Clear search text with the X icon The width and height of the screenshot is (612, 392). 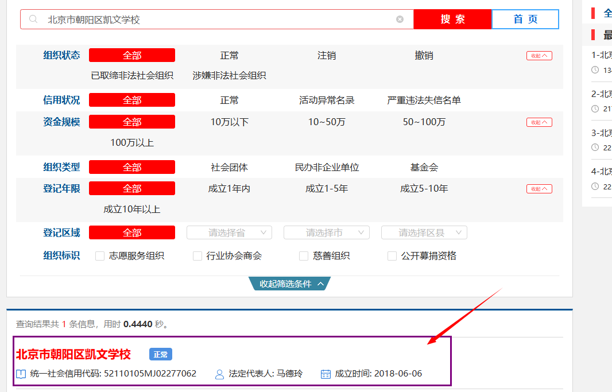pos(400,20)
